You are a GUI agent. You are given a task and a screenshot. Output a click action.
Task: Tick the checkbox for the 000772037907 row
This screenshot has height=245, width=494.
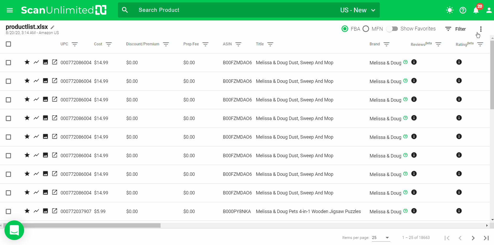tap(8, 211)
